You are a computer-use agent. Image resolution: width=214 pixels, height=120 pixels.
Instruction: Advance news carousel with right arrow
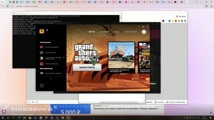click(x=147, y=58)
